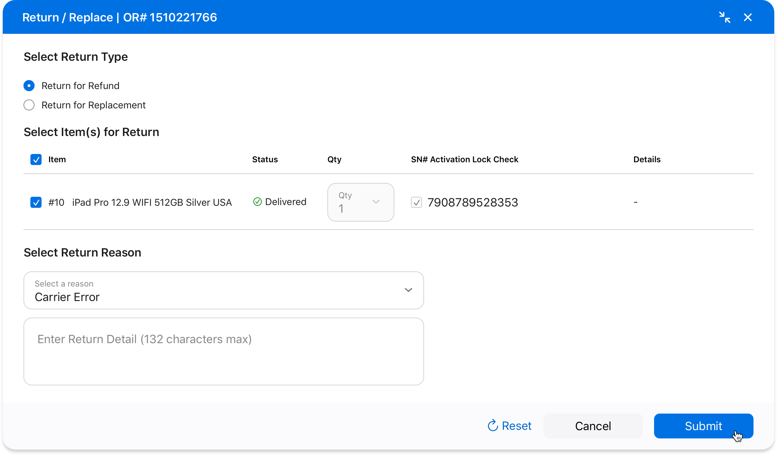Viewport: 777px width, 455px height.
Task: Click the iPad Pro 12.9 WIFI item name
Action: point(152,202)
